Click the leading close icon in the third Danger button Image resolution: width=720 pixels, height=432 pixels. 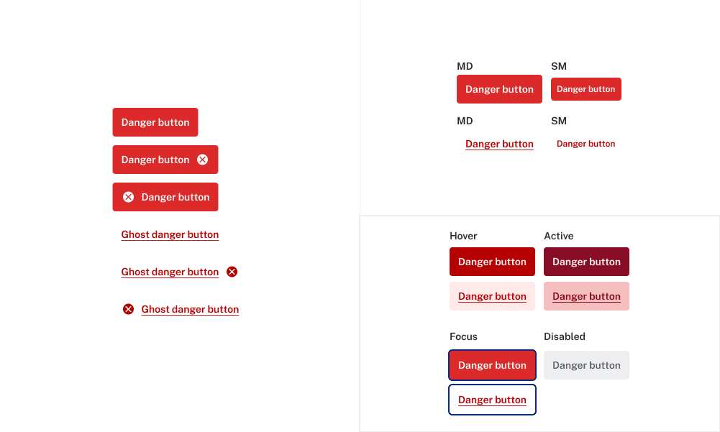coord(129,197)
